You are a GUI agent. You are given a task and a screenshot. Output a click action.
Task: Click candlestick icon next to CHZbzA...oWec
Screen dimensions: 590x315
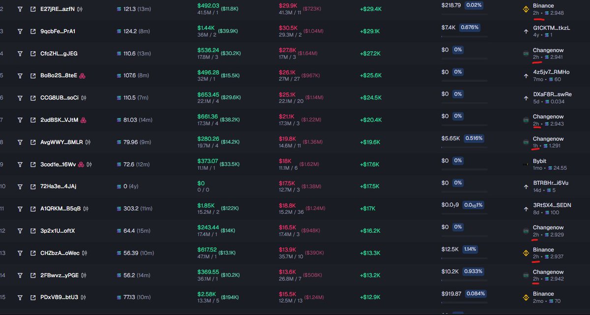coord(85,253)
